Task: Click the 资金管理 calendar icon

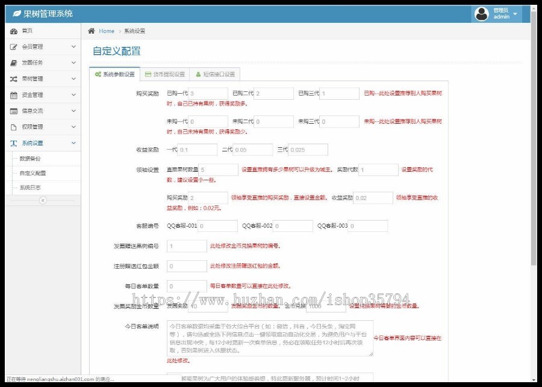Action: (13, 94)
